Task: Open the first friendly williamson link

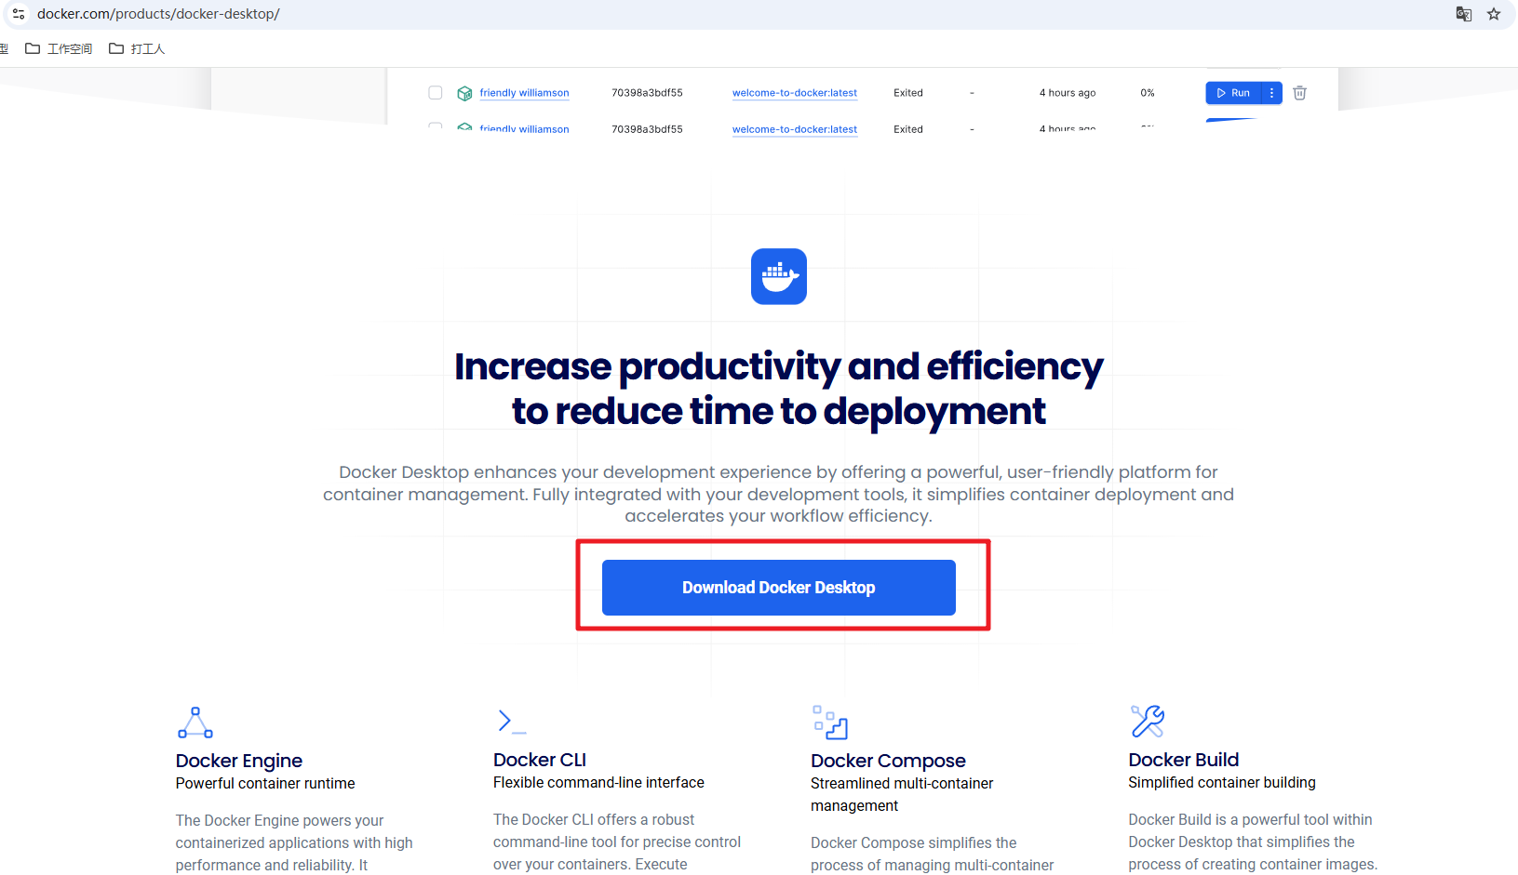Action: click(524, 93)
